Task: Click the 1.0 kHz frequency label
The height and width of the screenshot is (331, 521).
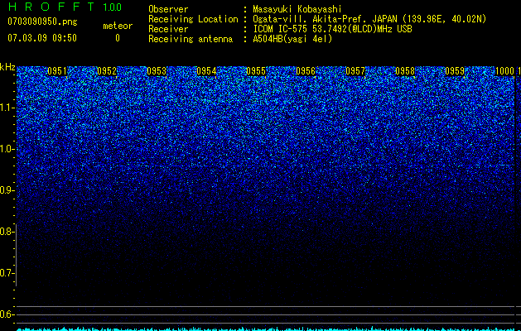Action: coord(7,149)
